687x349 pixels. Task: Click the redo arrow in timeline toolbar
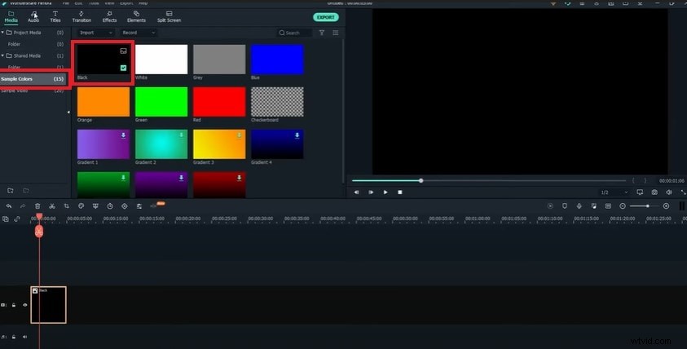23,206
